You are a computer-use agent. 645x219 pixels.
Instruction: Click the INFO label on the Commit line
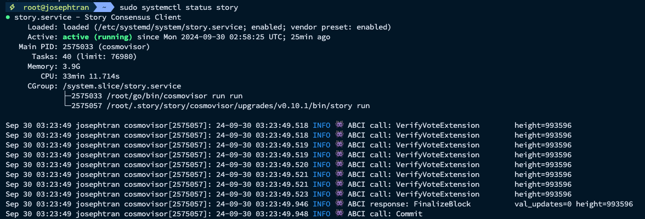(x=321, y=214)
